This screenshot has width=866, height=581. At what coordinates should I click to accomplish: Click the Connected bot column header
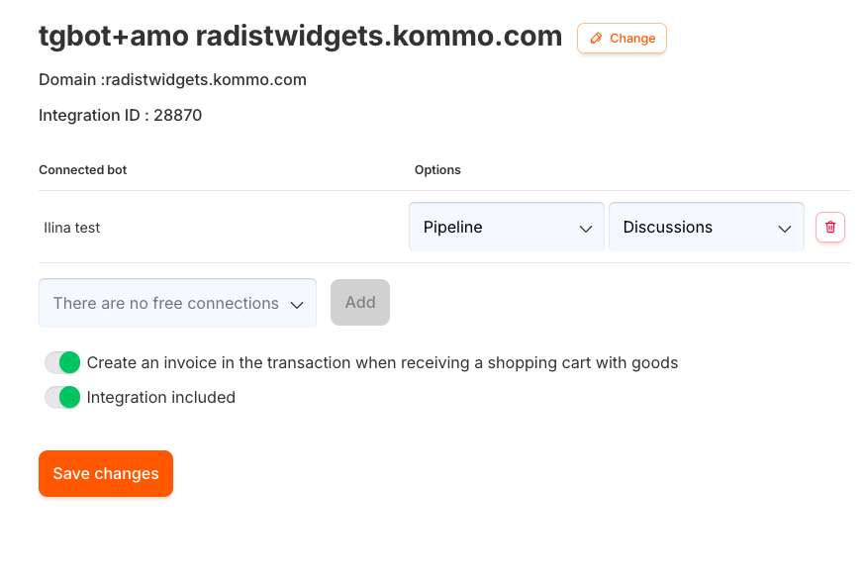tap(83, 169)
